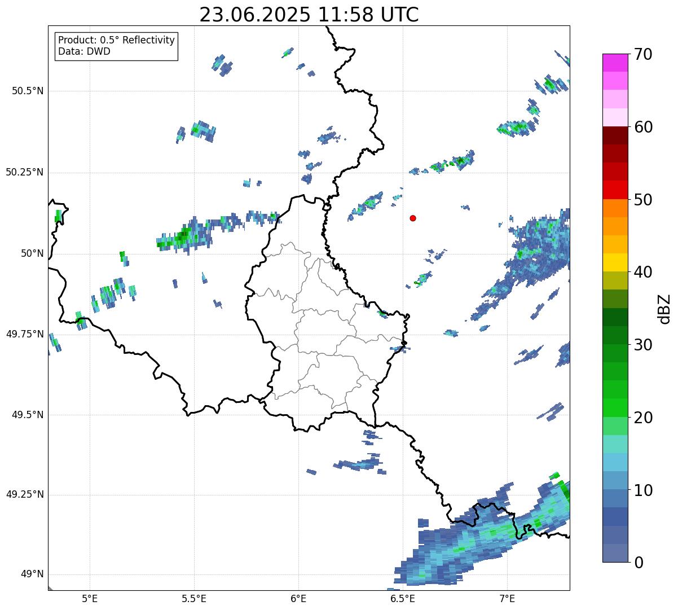Click the 30 tick on the colorbar

click(x=643, y=345)
